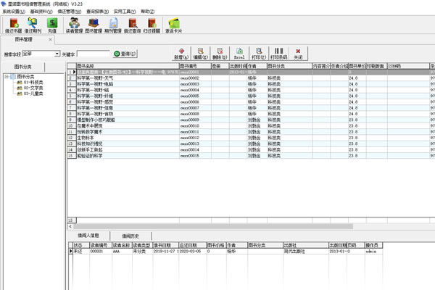This screenshot has height=290, width=435.
Task: Click the 关键字 keyword input field
Action: click(93, 54)
